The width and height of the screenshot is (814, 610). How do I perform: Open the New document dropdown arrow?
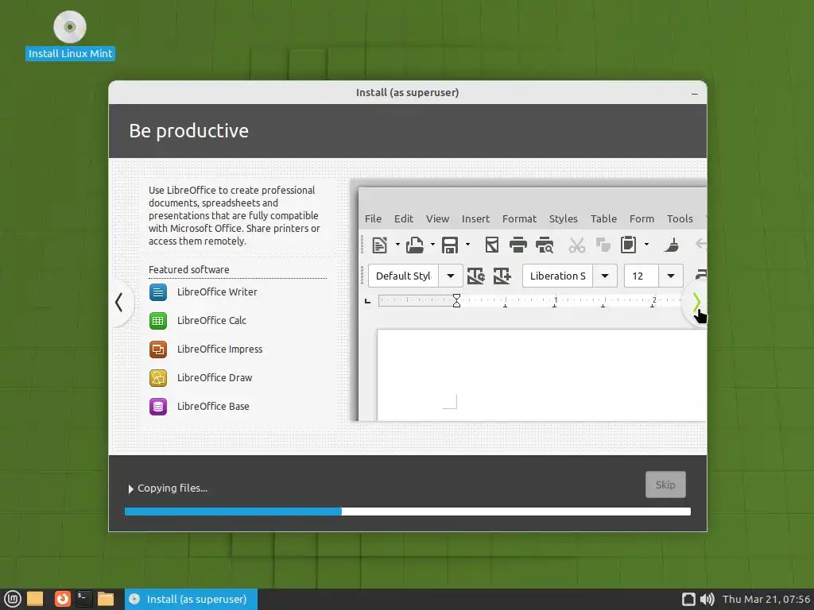[397, 245]
